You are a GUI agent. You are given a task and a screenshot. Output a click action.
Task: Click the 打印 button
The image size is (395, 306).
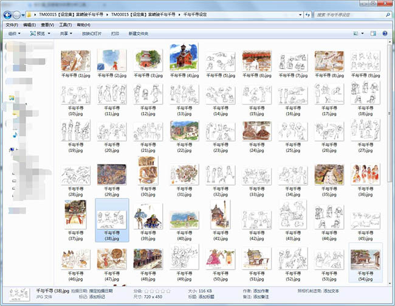pos(115,33)
